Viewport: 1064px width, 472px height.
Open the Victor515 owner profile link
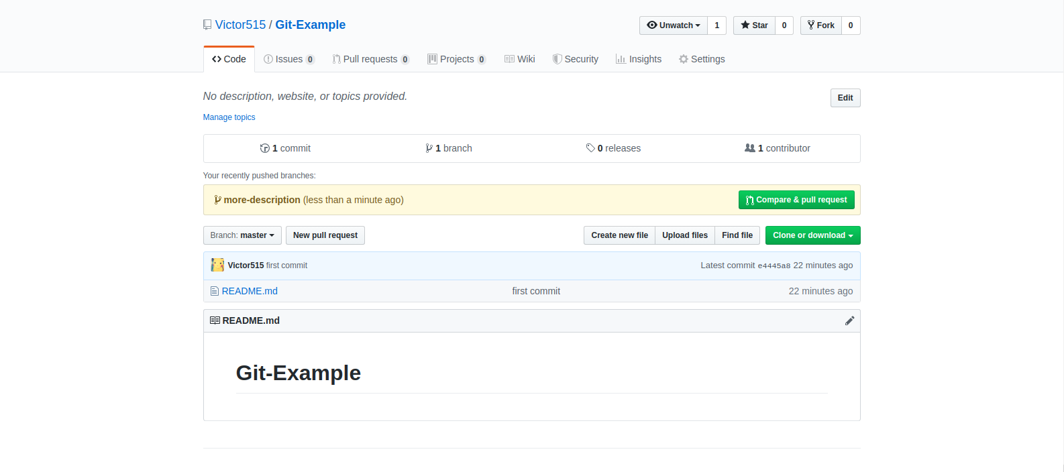tap(240, 25)
